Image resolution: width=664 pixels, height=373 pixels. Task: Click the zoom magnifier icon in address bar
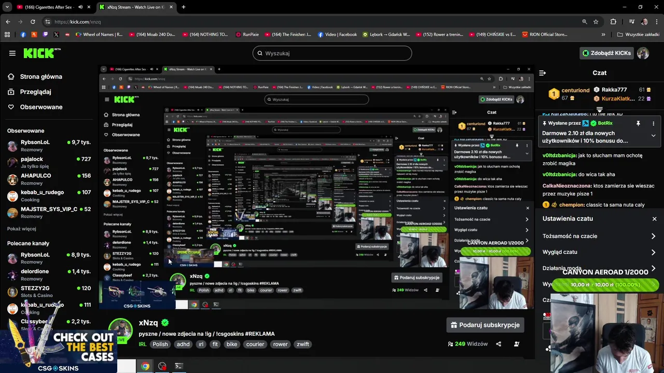(585, 22)
